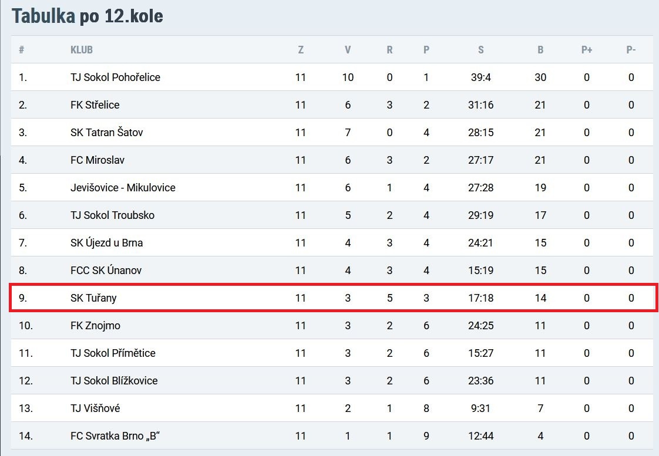Select the TJ Sokol Troubsko entry
659x456 pixels.
pos(112,215)
